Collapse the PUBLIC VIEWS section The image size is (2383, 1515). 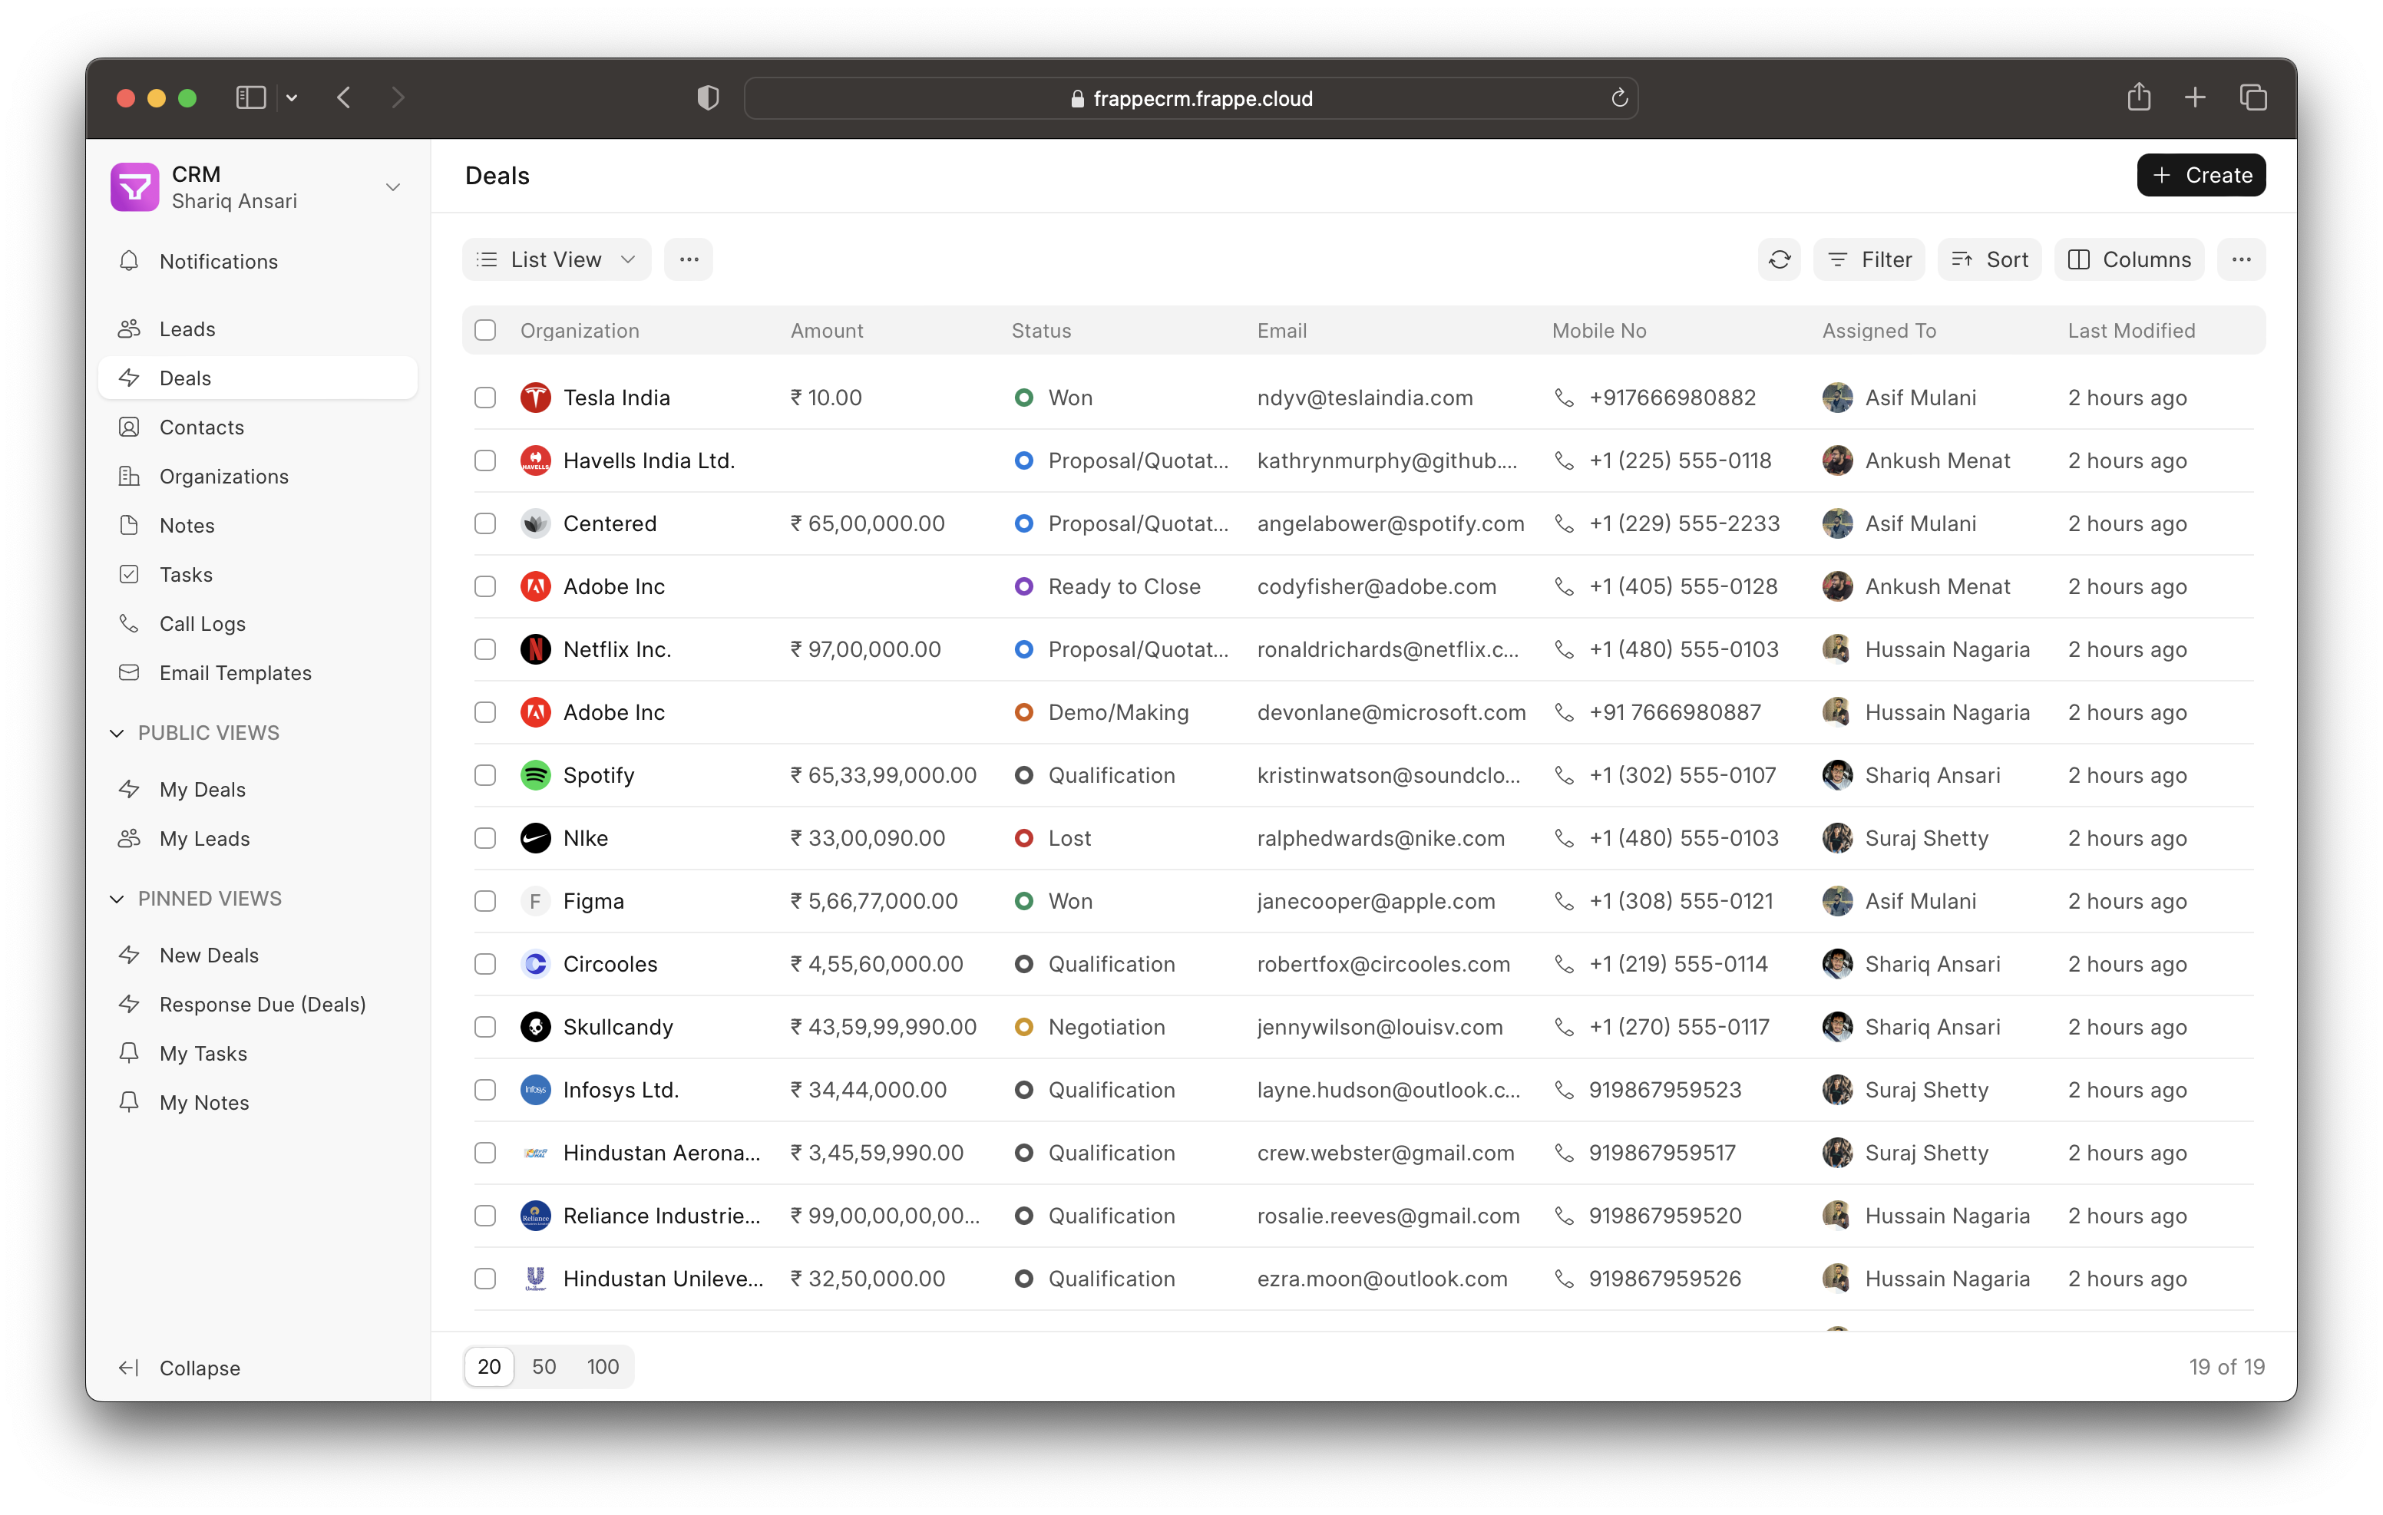(117, 733)
